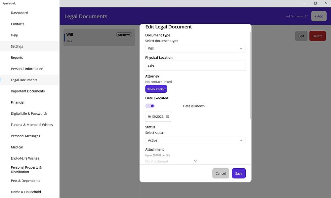Navigate to Settings
The height and width of the screenshot is (198, 331).
click(x=29, y=46)
